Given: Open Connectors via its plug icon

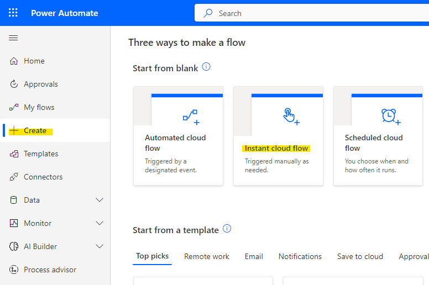Looking at the screenshot, I should pyautogui.click(x=14, y=177).
